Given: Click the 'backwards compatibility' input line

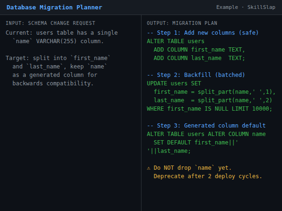Looking at the screenshot, I should (x=53, y=83).
